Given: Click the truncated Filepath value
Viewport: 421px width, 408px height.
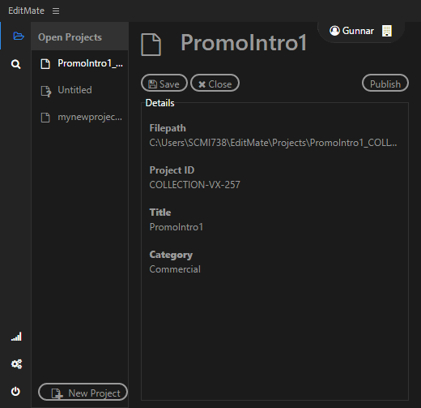Looking at the screenshot, I should click(273, 143).
